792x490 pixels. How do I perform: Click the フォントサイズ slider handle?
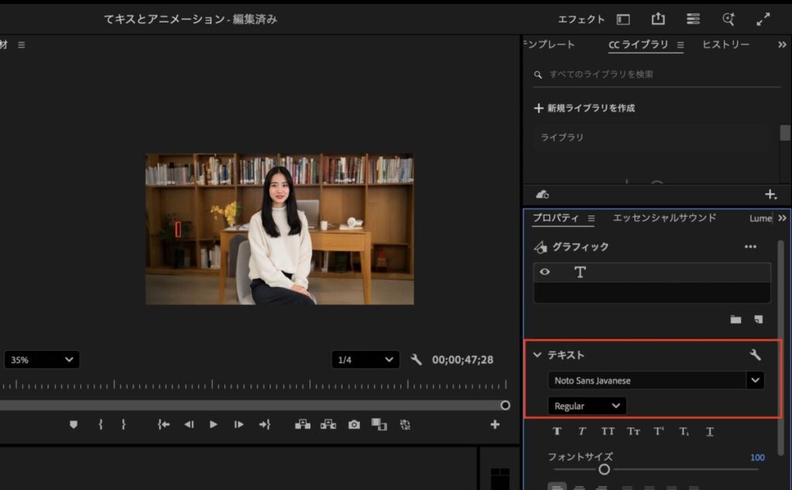coord(604,469)
